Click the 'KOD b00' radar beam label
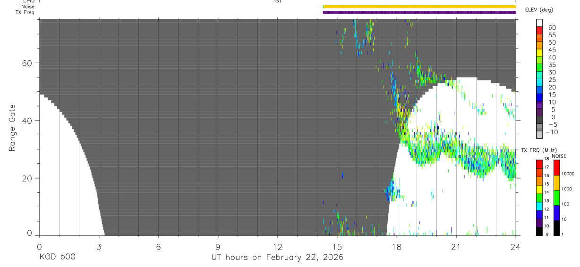 coord(57,258)
